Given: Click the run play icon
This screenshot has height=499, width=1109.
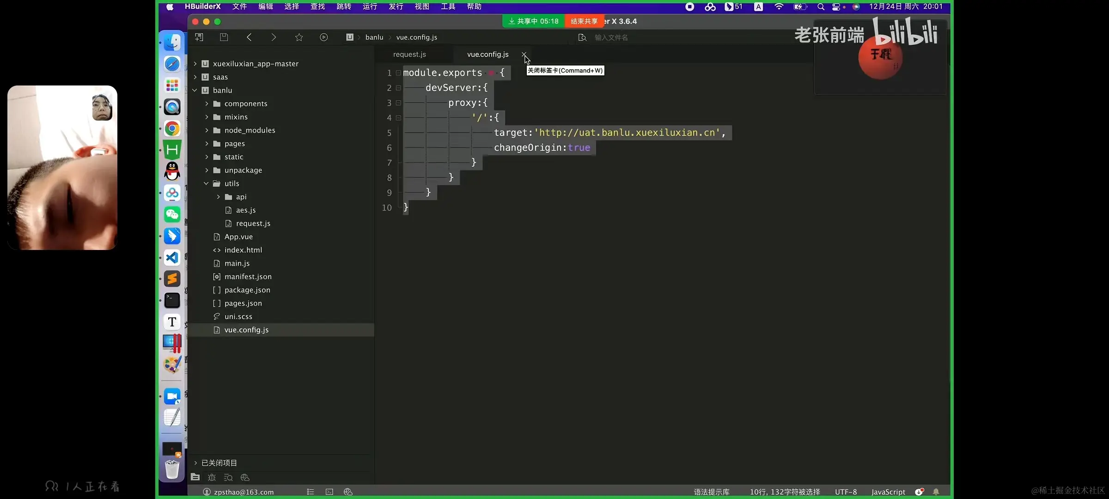Looking at the screenshot, I should (324, 37).
